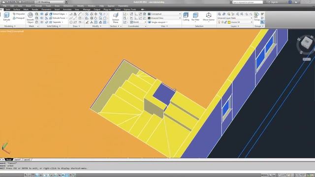Activate the Presspull tool
Image resolution: width=315 pixels, height=177 pixels.
(19, 18)
